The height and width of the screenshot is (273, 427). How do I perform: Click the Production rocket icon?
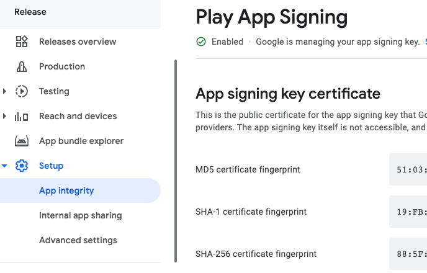22,66
